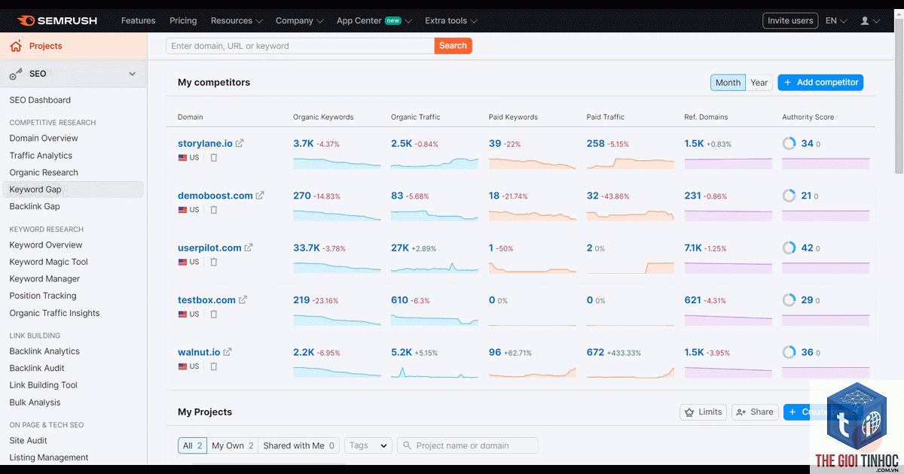
Task: Click the Limits button
Action: [x=704, y=412]
